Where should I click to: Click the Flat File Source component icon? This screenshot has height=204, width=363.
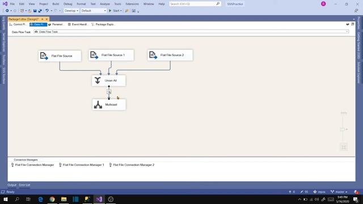coord(44,56)
